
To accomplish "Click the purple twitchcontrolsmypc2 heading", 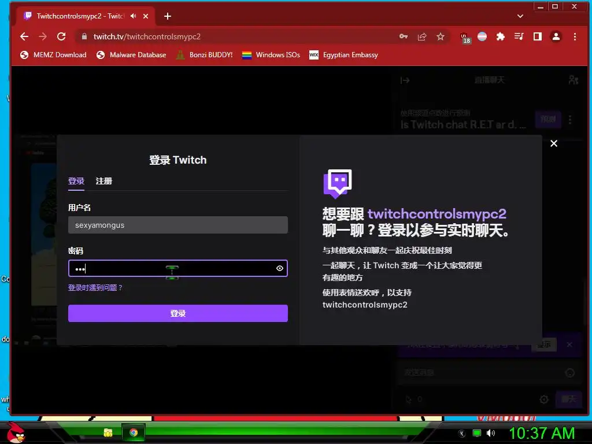I will tap(437, 214).
